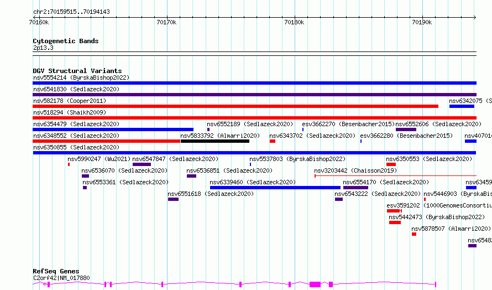Click the chr2:70159515..70194143 region label

click(71, 12)
